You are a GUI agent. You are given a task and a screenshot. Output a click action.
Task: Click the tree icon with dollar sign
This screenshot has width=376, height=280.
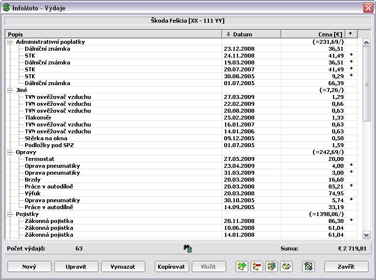[x=272, y=266]
